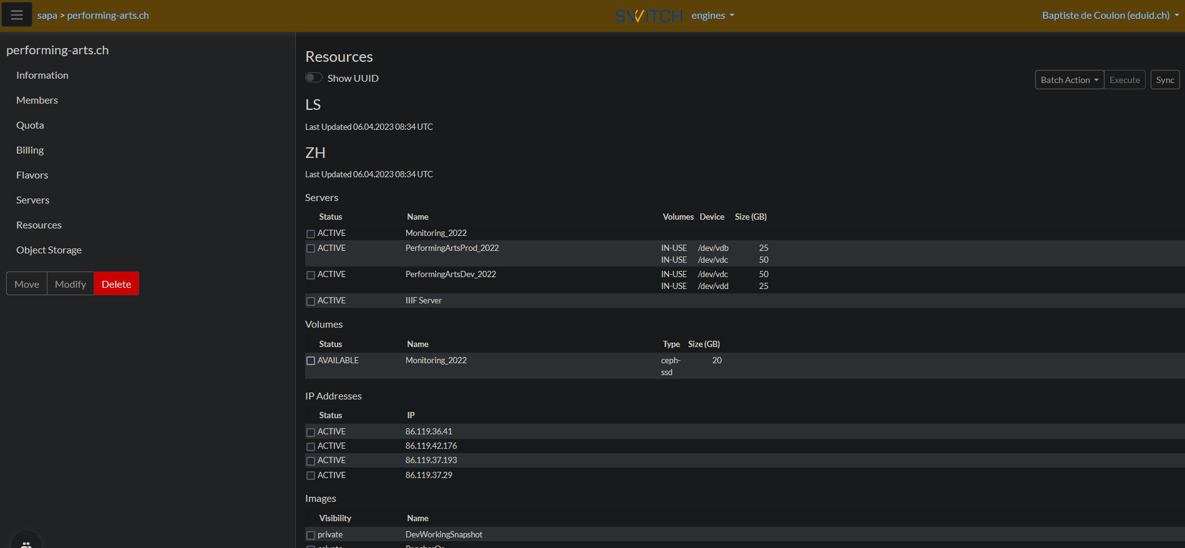Check the Monitoring_2022 server checkbox
Screen dimensions: 1185x548
(x=311, y=233)
